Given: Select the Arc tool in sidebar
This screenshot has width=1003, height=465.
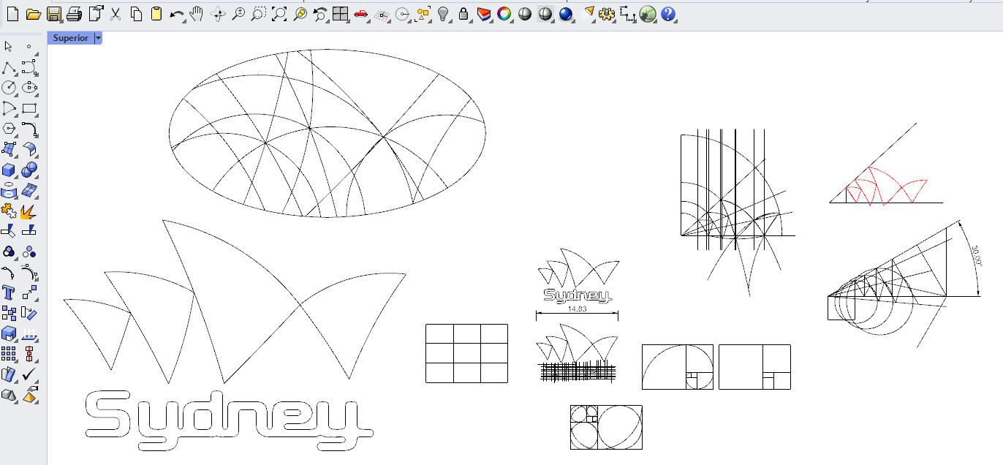Looking at the screenshot, I should point(9,108).
